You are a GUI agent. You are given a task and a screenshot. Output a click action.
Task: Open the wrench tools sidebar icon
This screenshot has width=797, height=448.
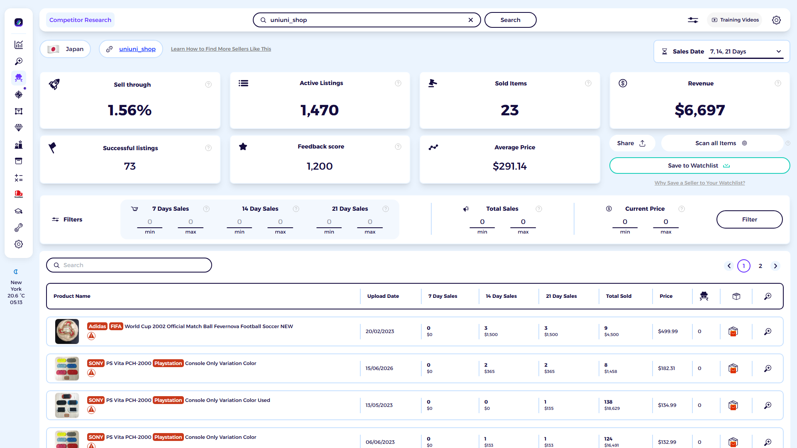pos(19,228)
